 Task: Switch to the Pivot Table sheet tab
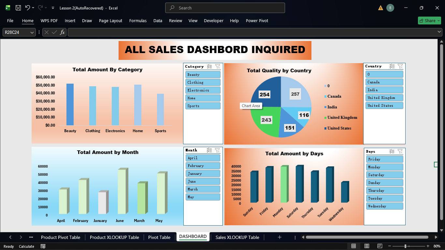pyautogui.click(x=159, y=237)
